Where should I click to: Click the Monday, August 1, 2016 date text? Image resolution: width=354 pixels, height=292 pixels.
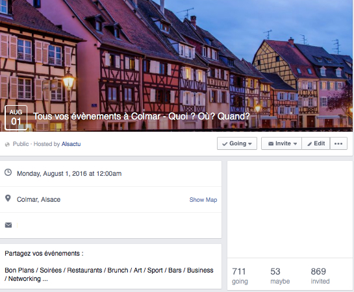coord(69,174)
